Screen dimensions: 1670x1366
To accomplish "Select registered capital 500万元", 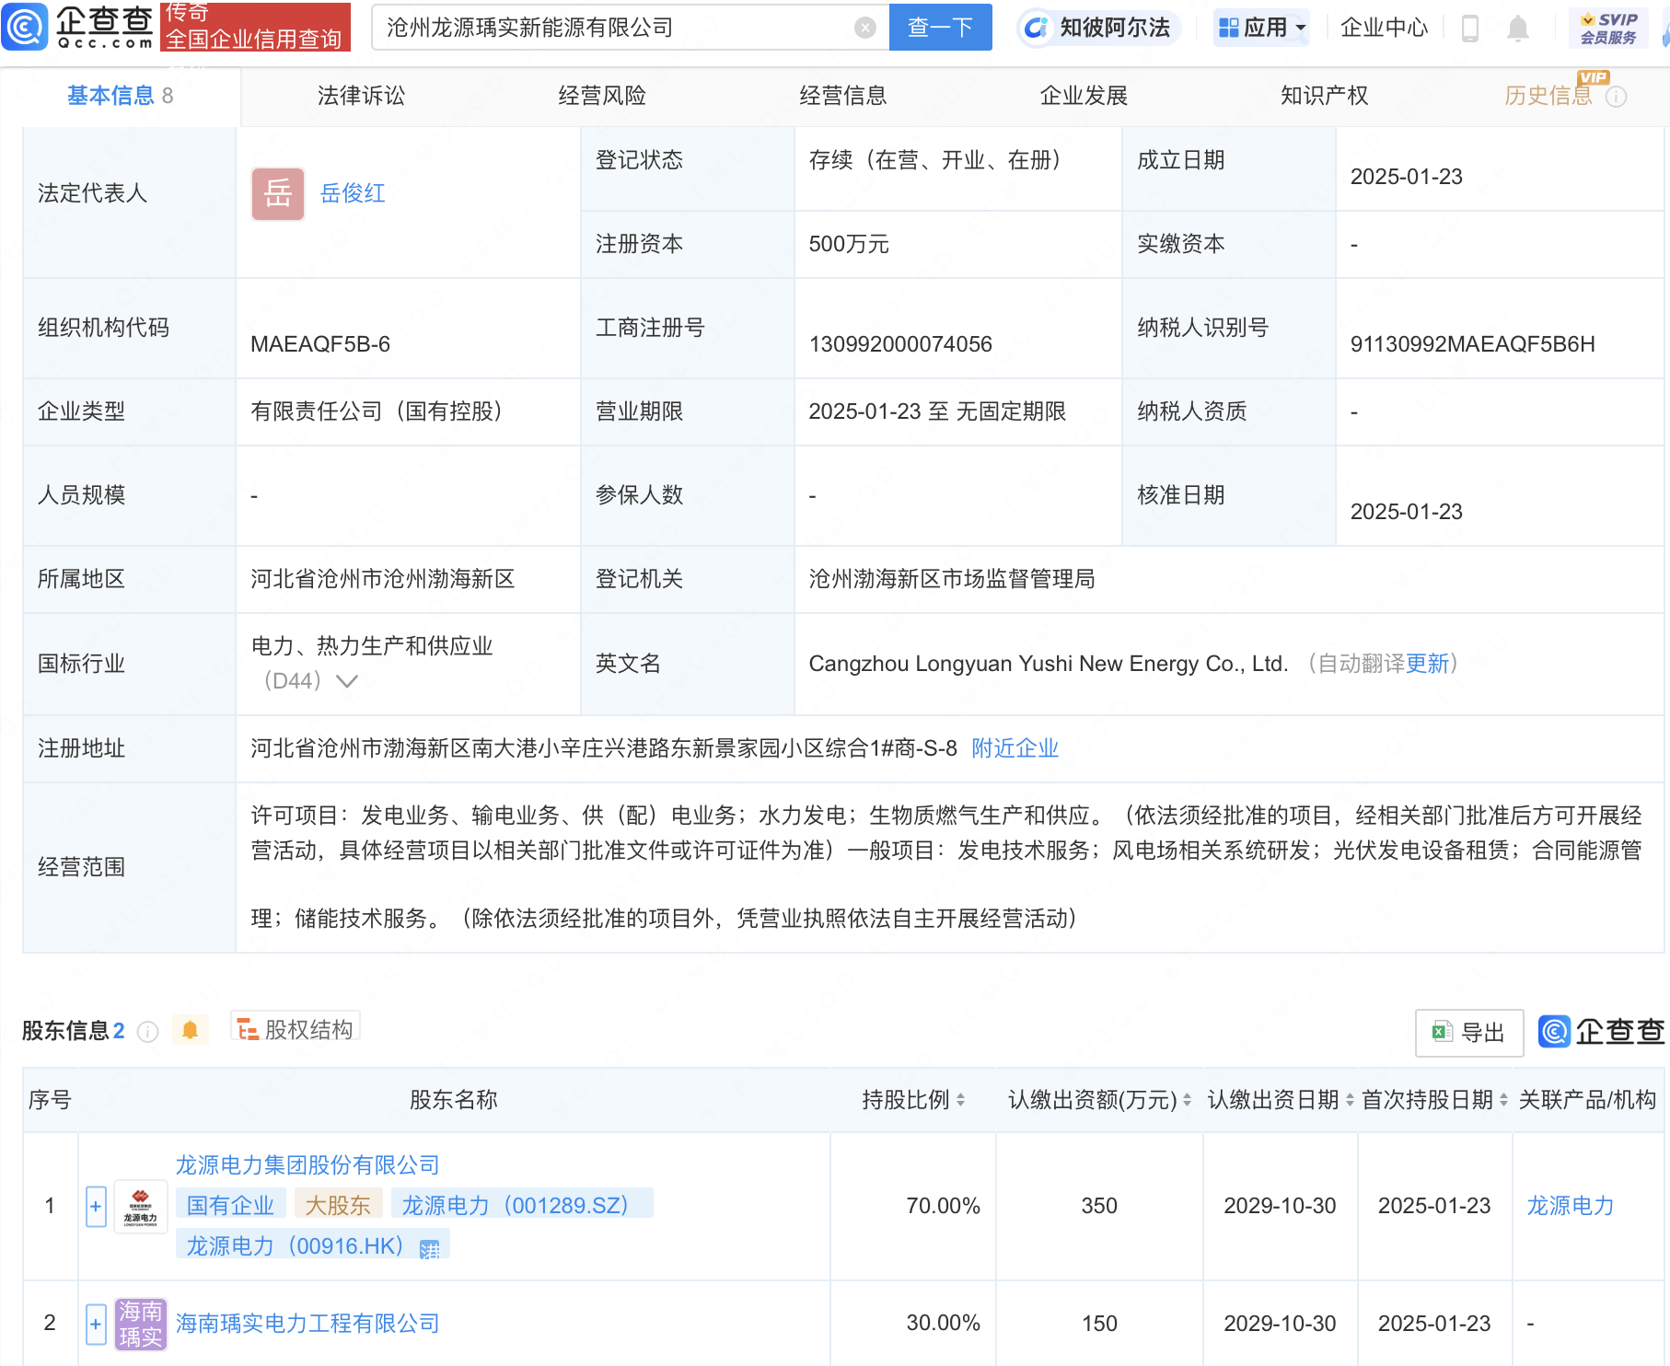I will coord(849,244).
